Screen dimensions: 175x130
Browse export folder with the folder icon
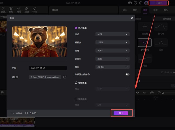point(65,77)
